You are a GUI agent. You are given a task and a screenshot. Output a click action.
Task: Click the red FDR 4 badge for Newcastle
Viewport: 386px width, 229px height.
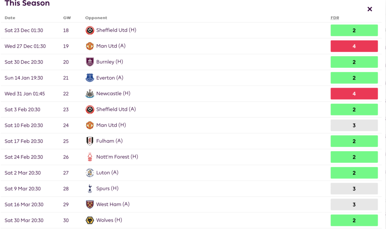[x=354, y=94]
